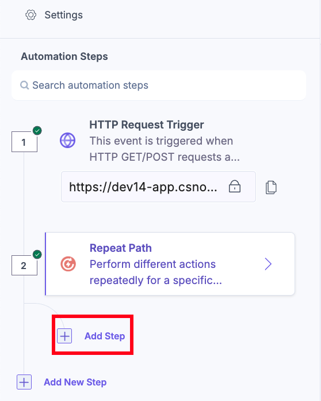Open the HTTP Request Trigger step title
The width and height of the screenshot is (321, 401).
click(147, 125)
